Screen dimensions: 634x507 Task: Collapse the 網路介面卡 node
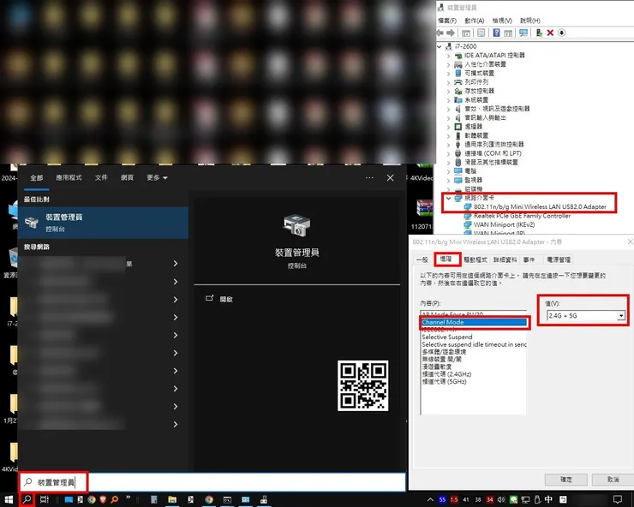pyautogui.click(x=448, y=198)
